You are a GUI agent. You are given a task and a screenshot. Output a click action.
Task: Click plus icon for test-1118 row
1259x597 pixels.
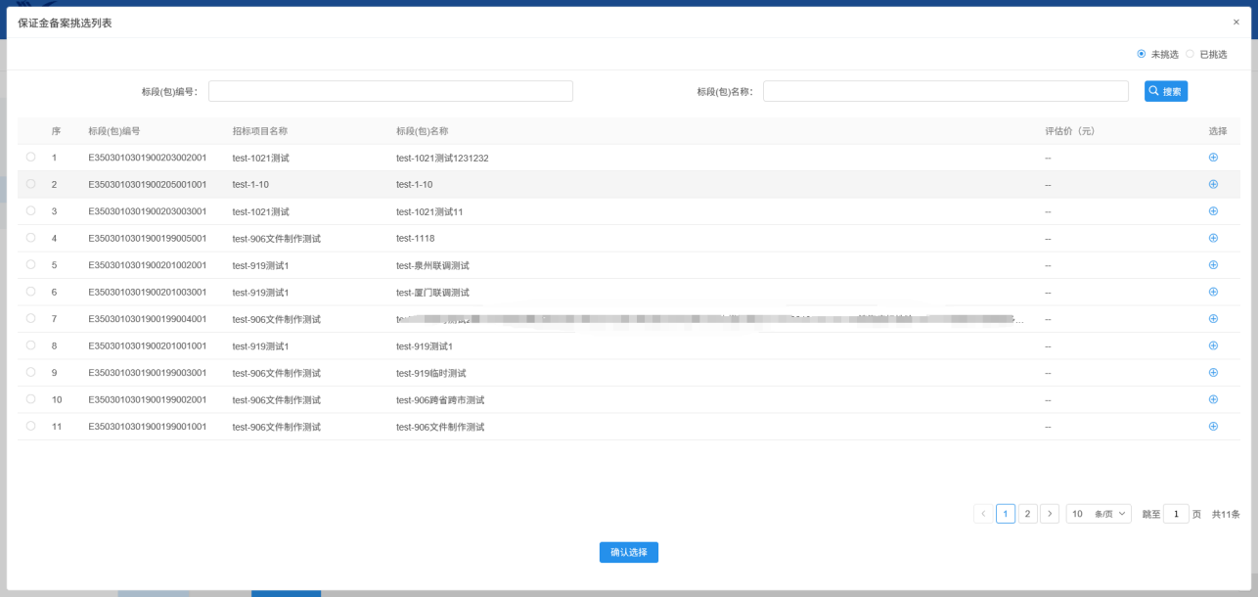(1213, 238)
